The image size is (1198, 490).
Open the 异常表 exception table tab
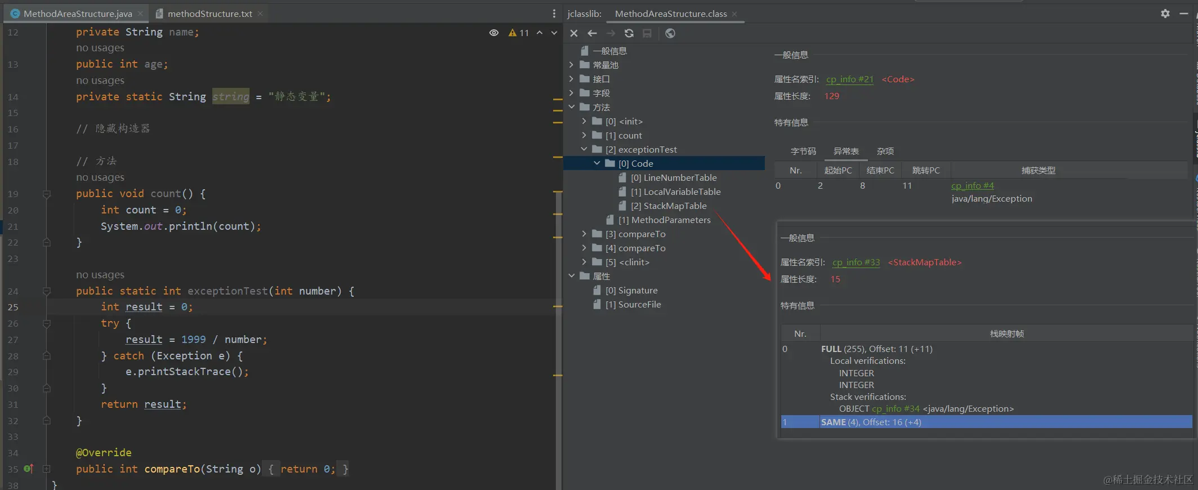(x=846, y=151)
